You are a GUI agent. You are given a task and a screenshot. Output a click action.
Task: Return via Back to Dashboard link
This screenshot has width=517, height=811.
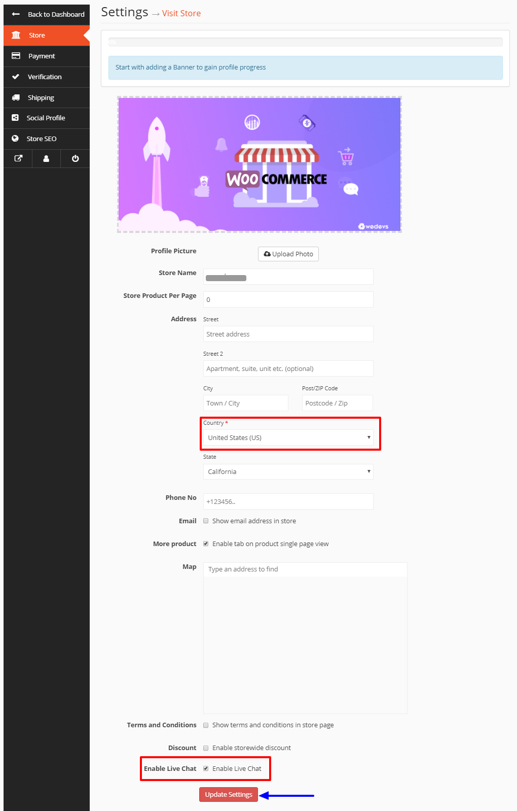point(47,14)
